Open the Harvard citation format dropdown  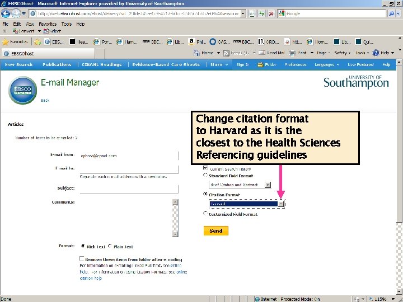coord(281,204)
